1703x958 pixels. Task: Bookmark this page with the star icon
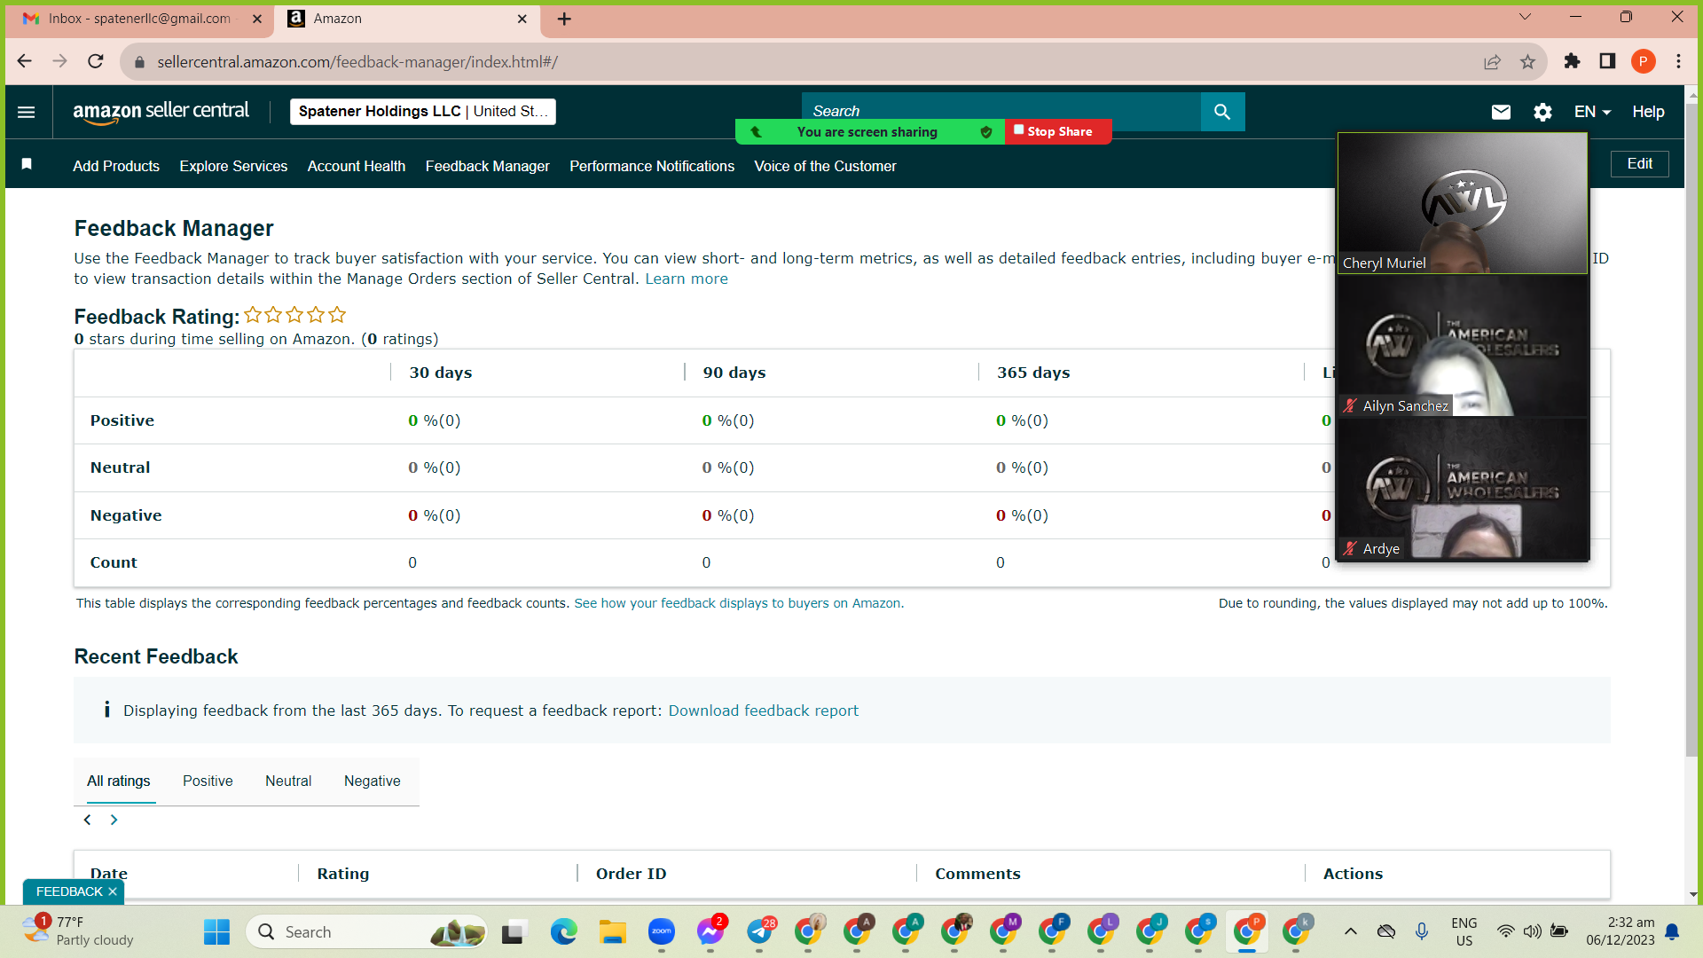pos(1527,61)
